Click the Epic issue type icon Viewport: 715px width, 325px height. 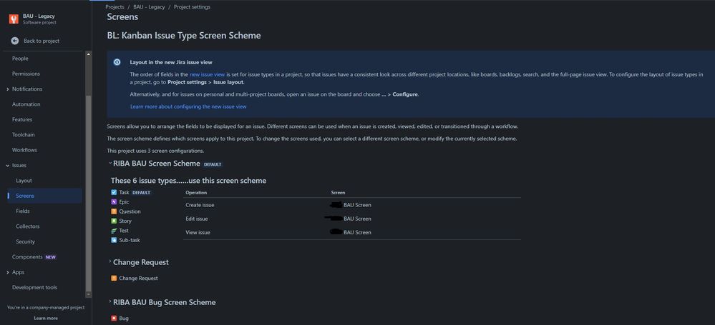(114, 201)
